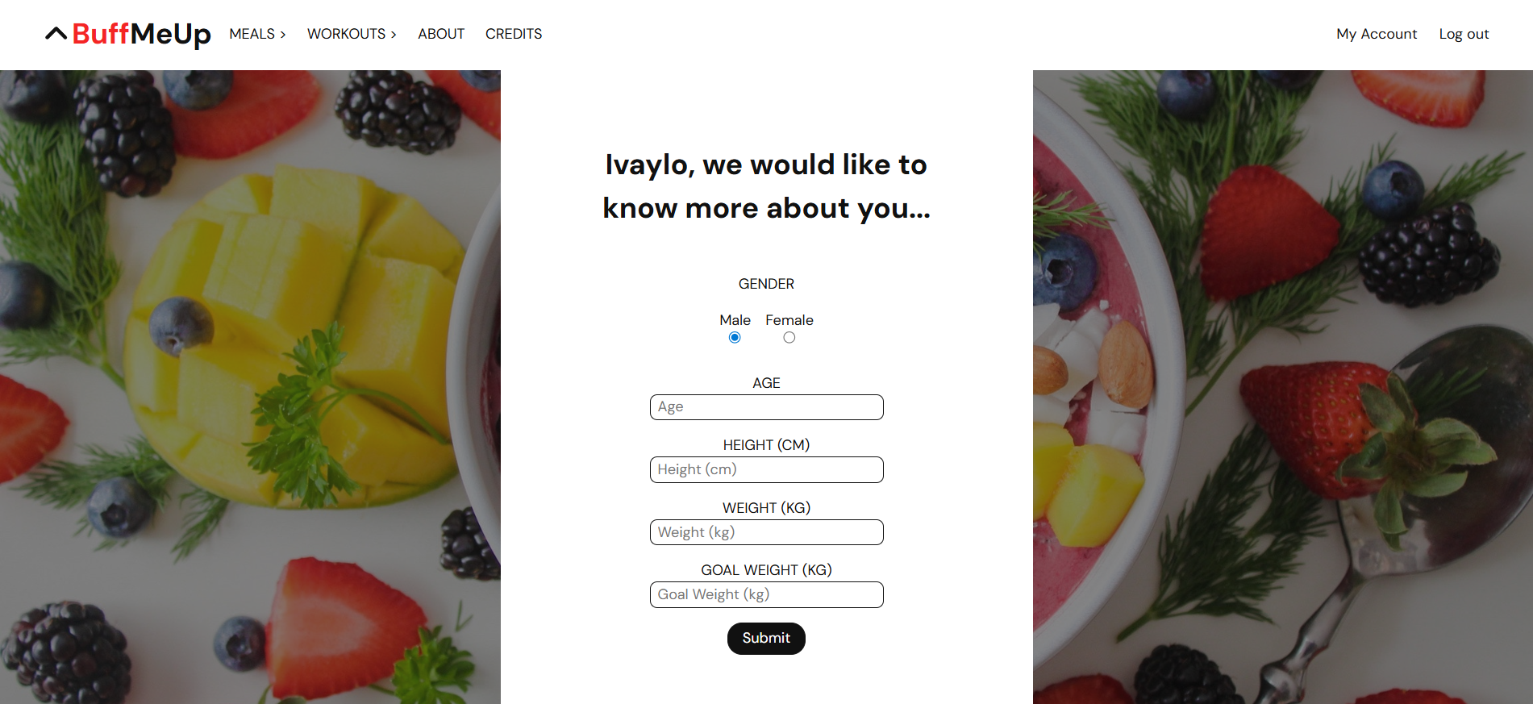Viewport: 1533px width, 704px height.
Task: Click the Female label text
Action: (789, 320)
